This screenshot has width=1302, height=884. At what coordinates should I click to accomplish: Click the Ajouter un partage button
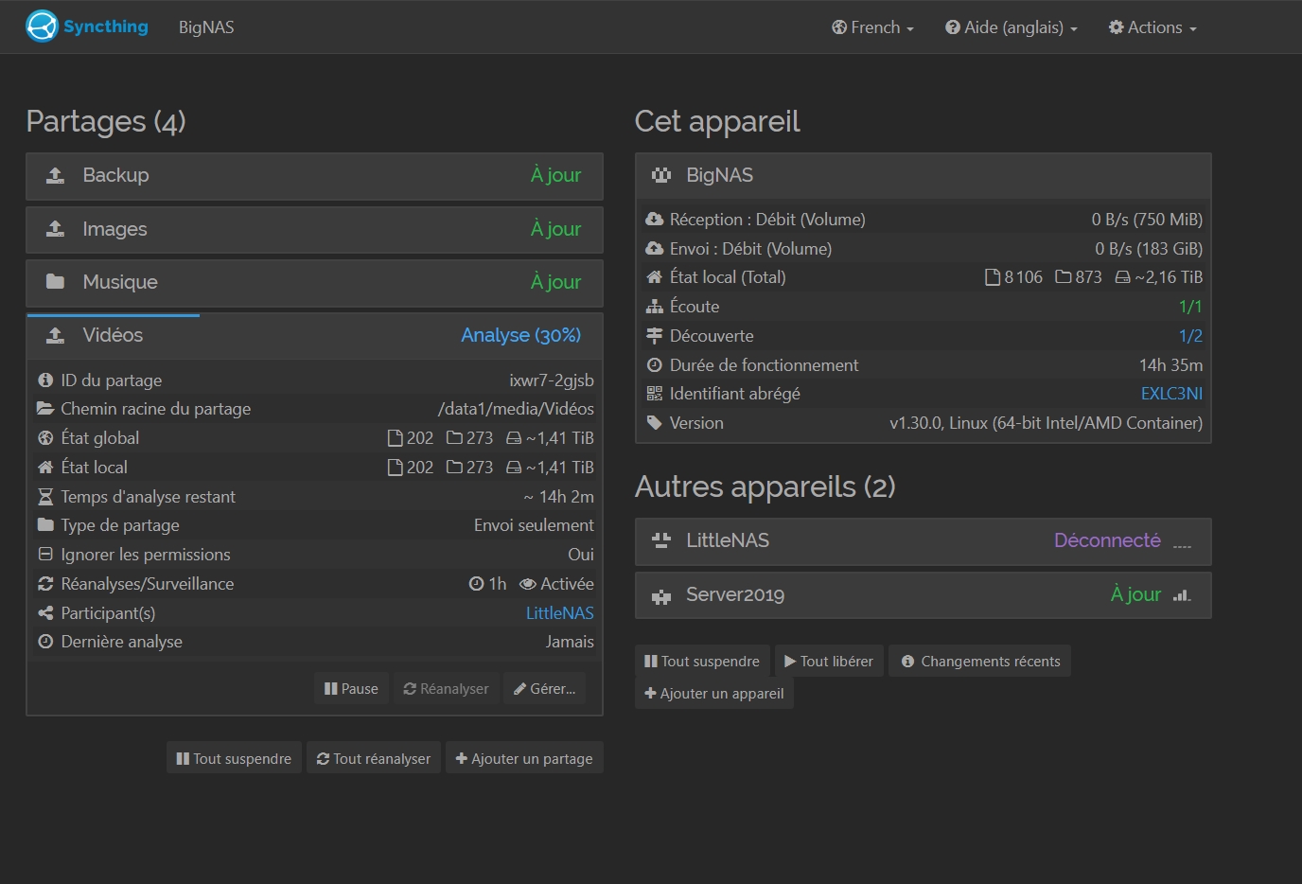click(524, 758)
